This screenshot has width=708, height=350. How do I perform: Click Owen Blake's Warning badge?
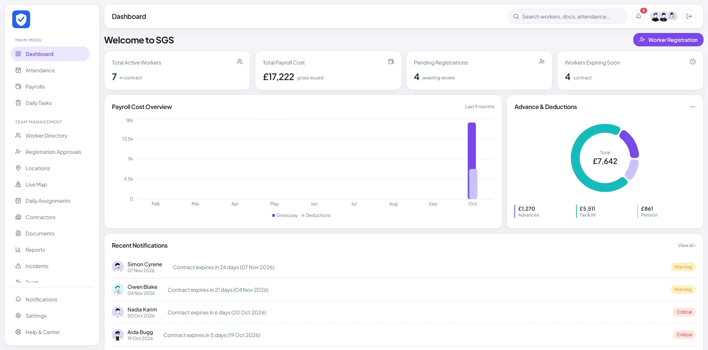683,290
